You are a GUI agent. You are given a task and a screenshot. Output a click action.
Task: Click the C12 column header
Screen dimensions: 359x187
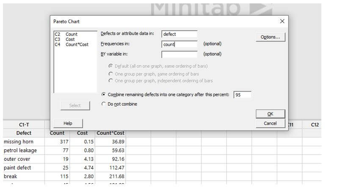click(x=315, y=125)
